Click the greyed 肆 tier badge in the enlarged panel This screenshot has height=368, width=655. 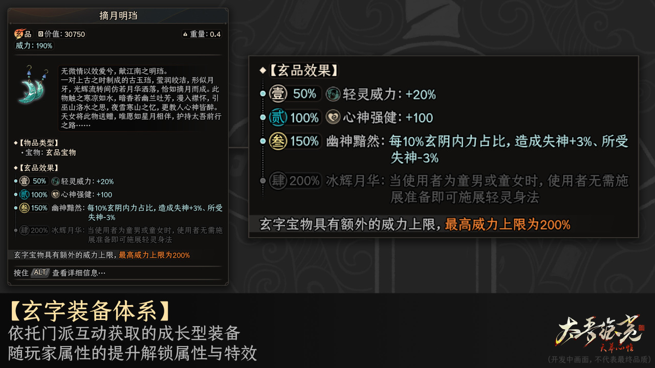point(277,180)
